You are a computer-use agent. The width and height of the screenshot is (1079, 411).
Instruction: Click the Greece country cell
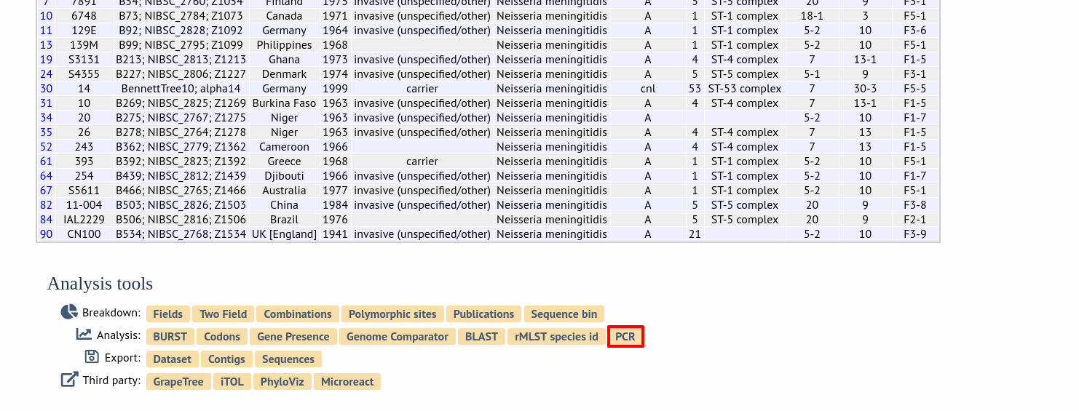284,161
